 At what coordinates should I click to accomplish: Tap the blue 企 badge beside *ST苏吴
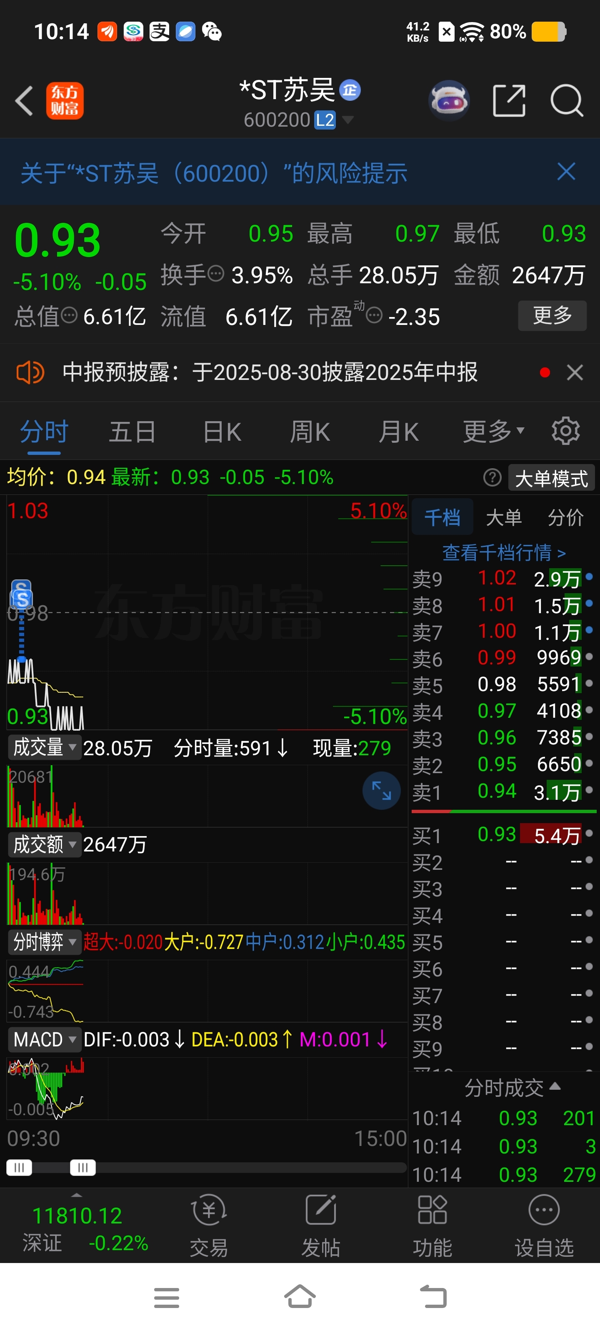click(x=350, y=90)
